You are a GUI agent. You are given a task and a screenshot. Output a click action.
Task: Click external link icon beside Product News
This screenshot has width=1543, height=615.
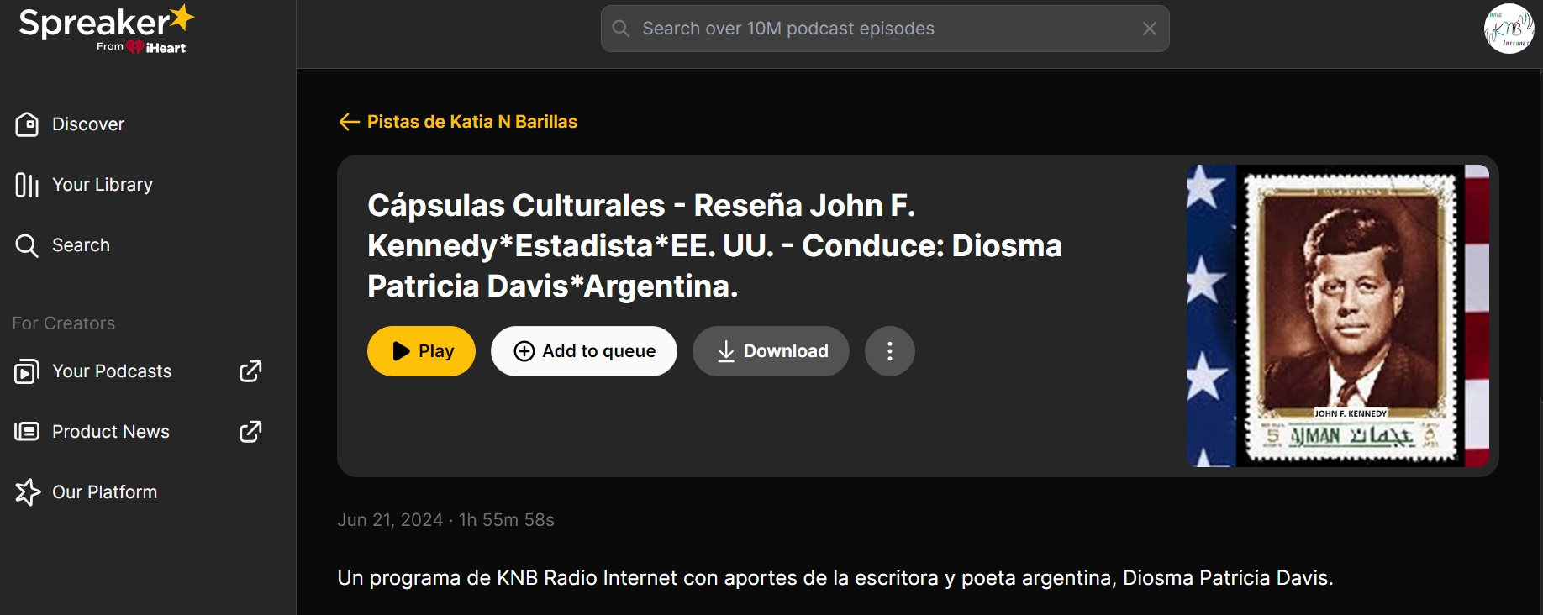point(250,432)
